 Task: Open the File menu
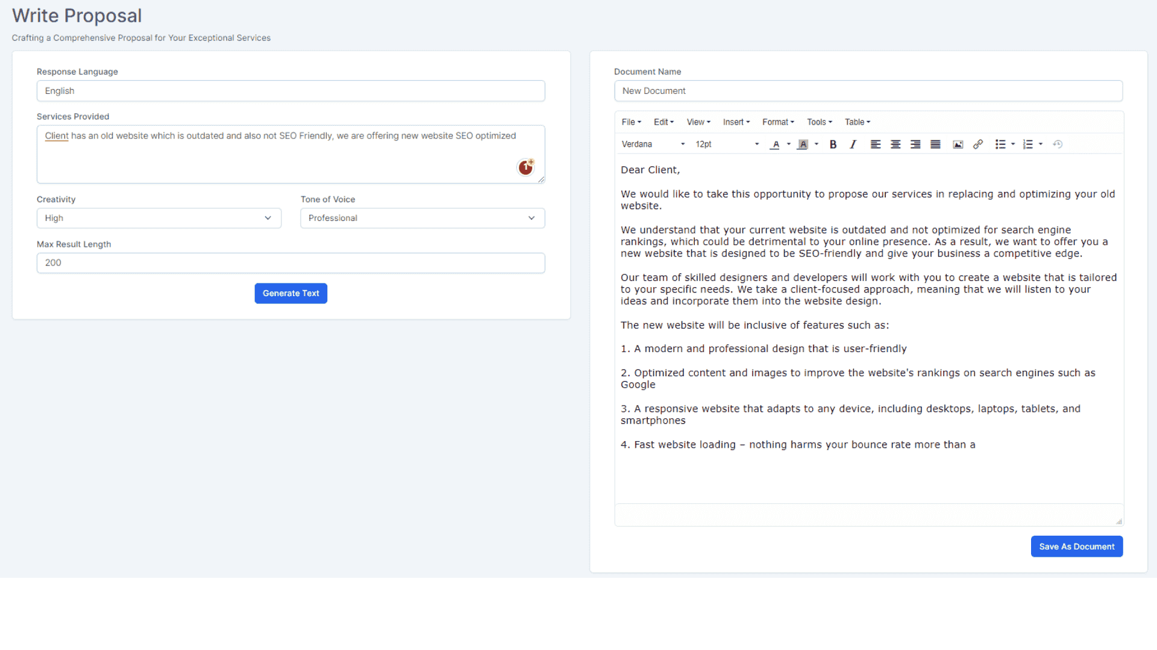[632, 122]
